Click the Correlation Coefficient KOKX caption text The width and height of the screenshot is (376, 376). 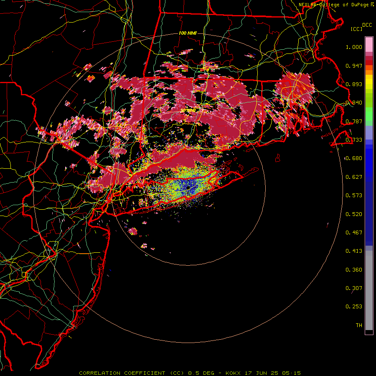click(190, 373)
